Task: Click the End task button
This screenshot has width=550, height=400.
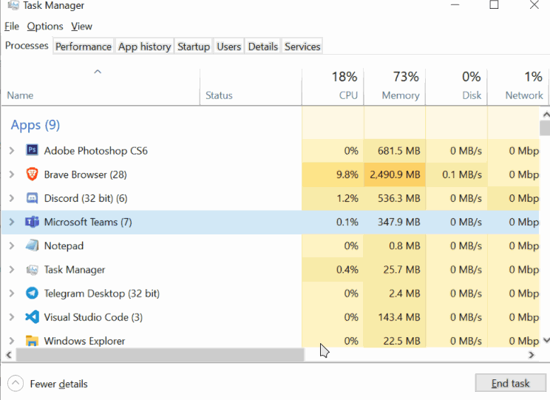Action: click(x=510, y=383)
